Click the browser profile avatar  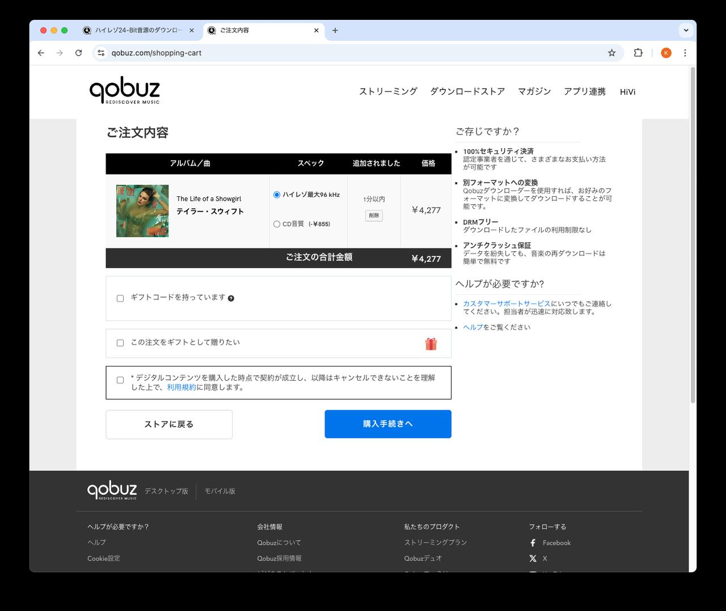point(666,52)
